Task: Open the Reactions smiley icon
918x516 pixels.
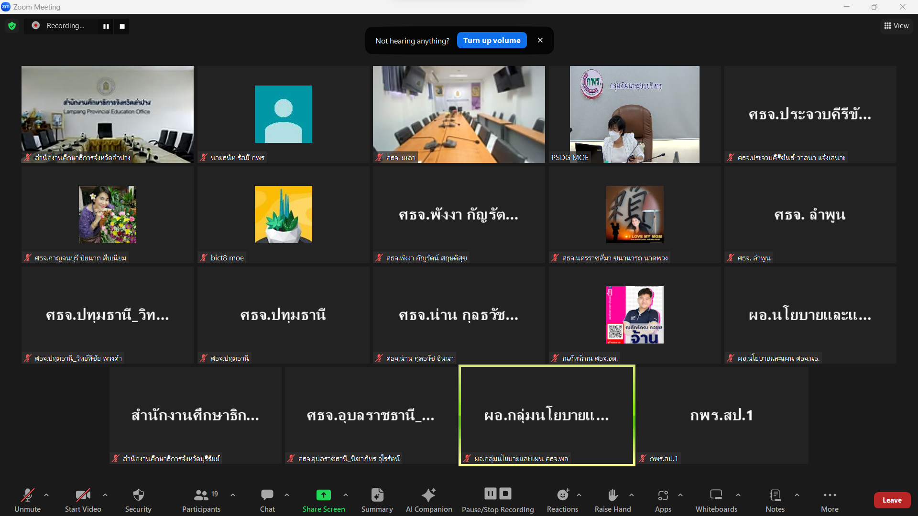Action: pos(563,495)
